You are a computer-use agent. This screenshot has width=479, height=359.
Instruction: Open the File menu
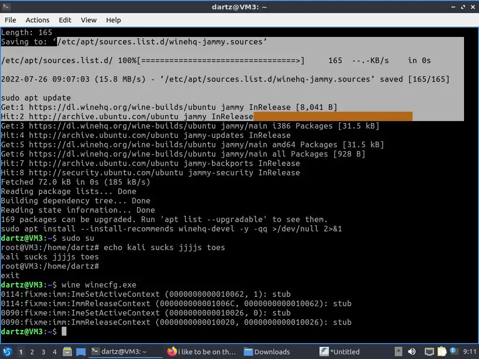(x=10, y=20)
